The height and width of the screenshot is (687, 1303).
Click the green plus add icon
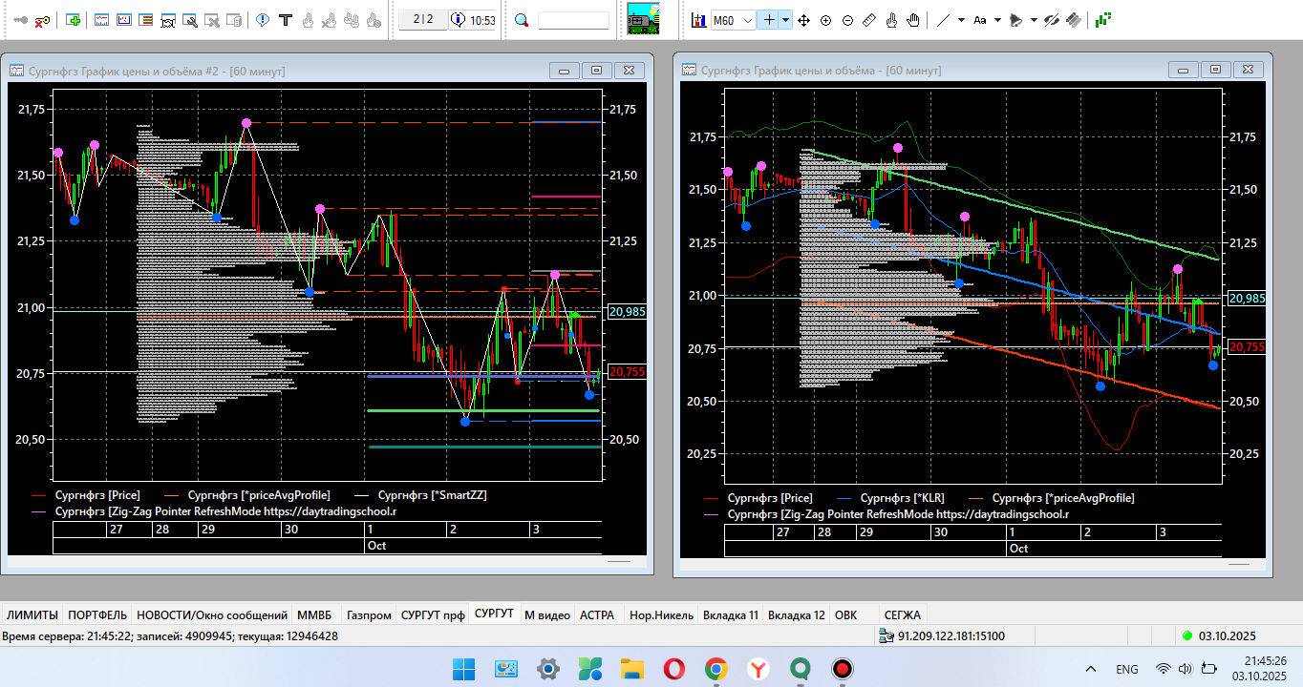click(x=74, y=20)
